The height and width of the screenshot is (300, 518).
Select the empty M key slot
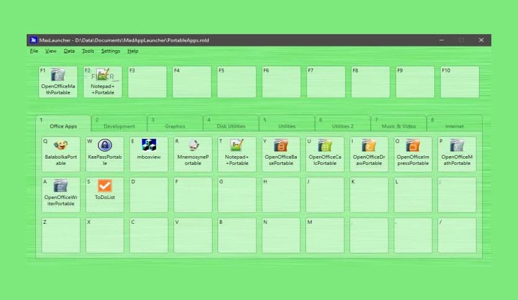coord(325,235)
